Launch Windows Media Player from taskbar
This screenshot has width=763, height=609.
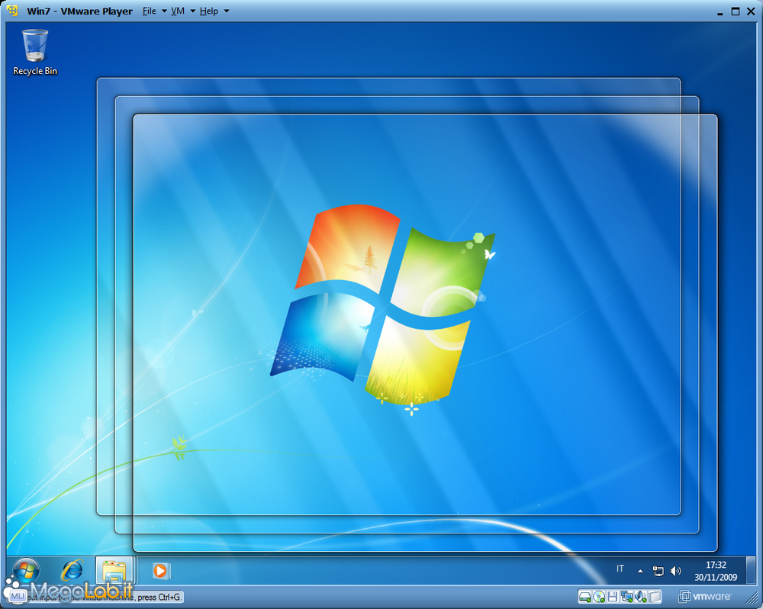160,571
